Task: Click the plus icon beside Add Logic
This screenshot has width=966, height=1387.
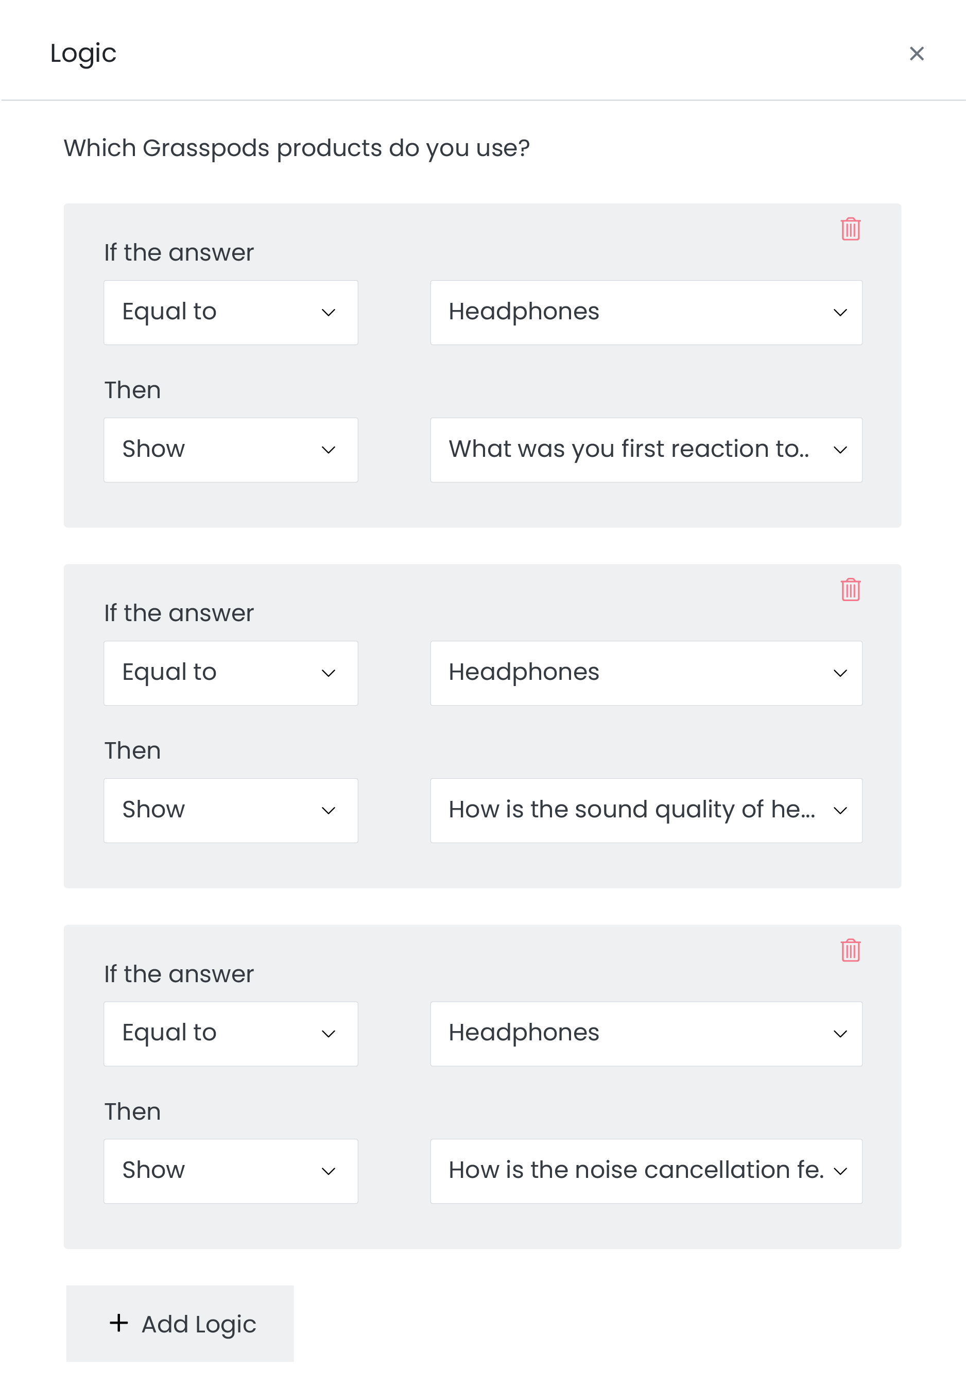Action: (x=119, y=1322)
